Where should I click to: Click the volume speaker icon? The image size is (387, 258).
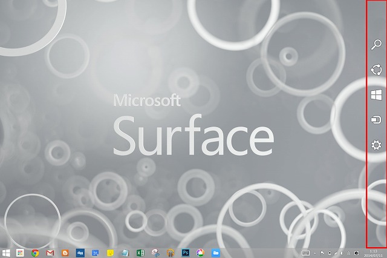click(x=342, y=253)
